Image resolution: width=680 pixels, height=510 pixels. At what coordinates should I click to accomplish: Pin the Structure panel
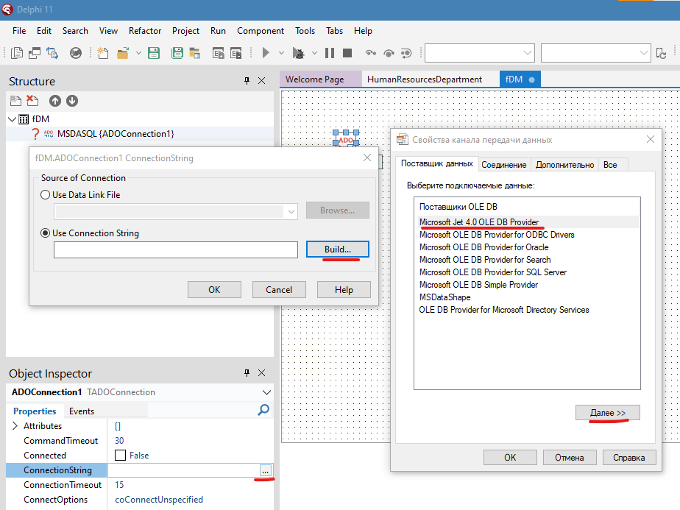247,81
